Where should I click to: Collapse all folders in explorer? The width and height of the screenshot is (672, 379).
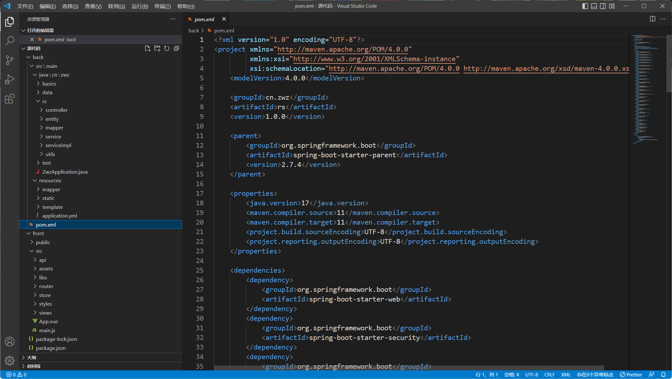(x=176, y=48)
